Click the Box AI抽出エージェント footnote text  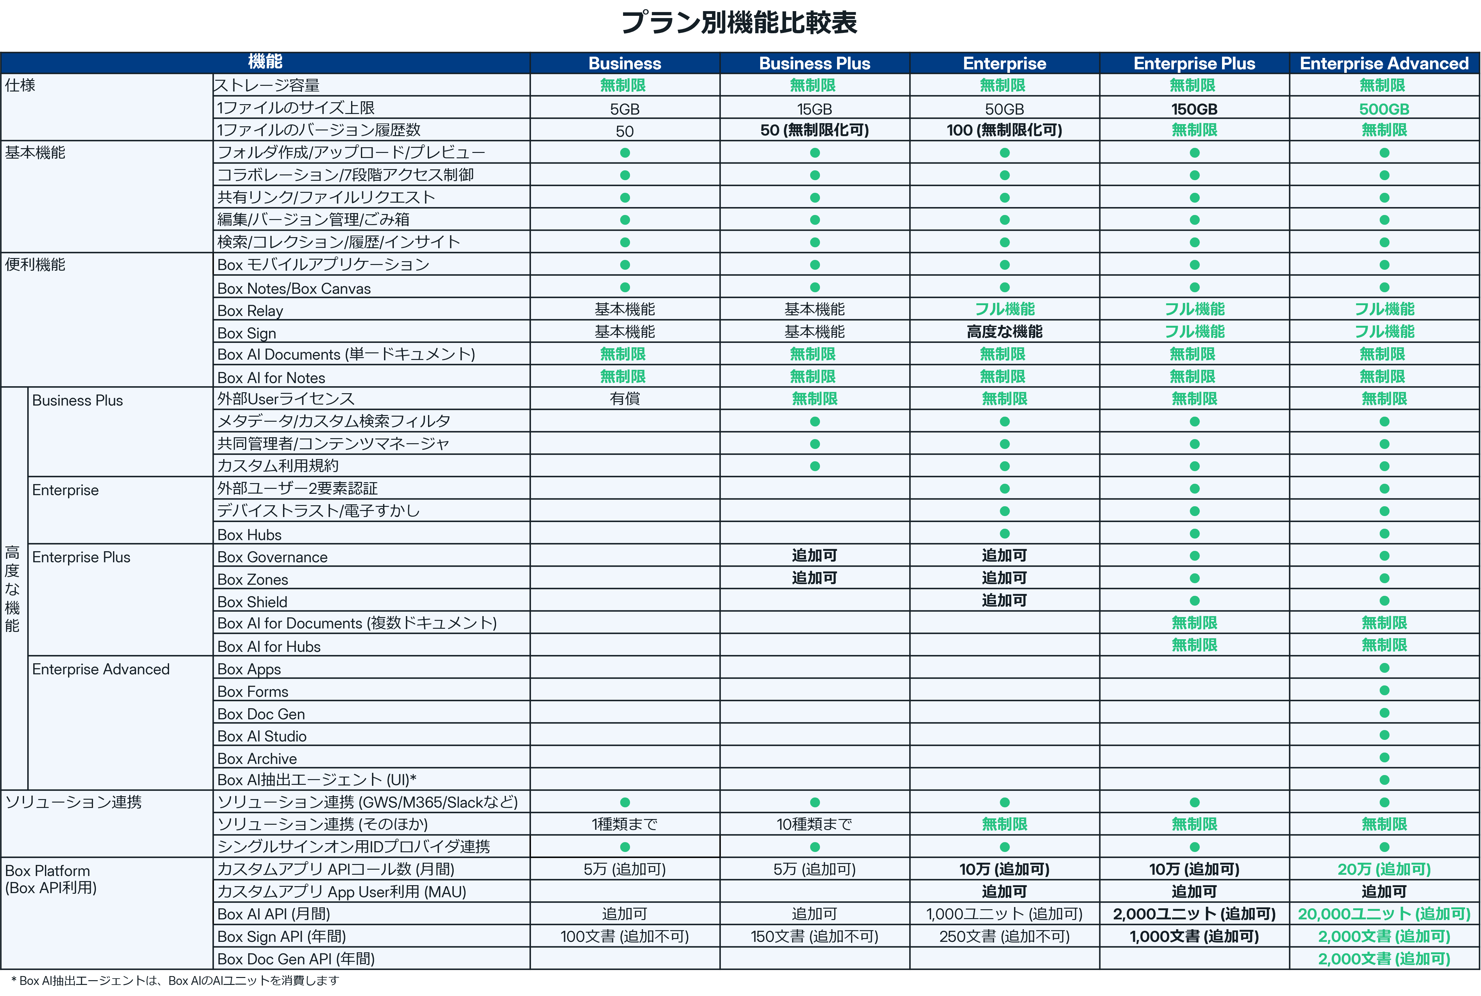[172, 981]
